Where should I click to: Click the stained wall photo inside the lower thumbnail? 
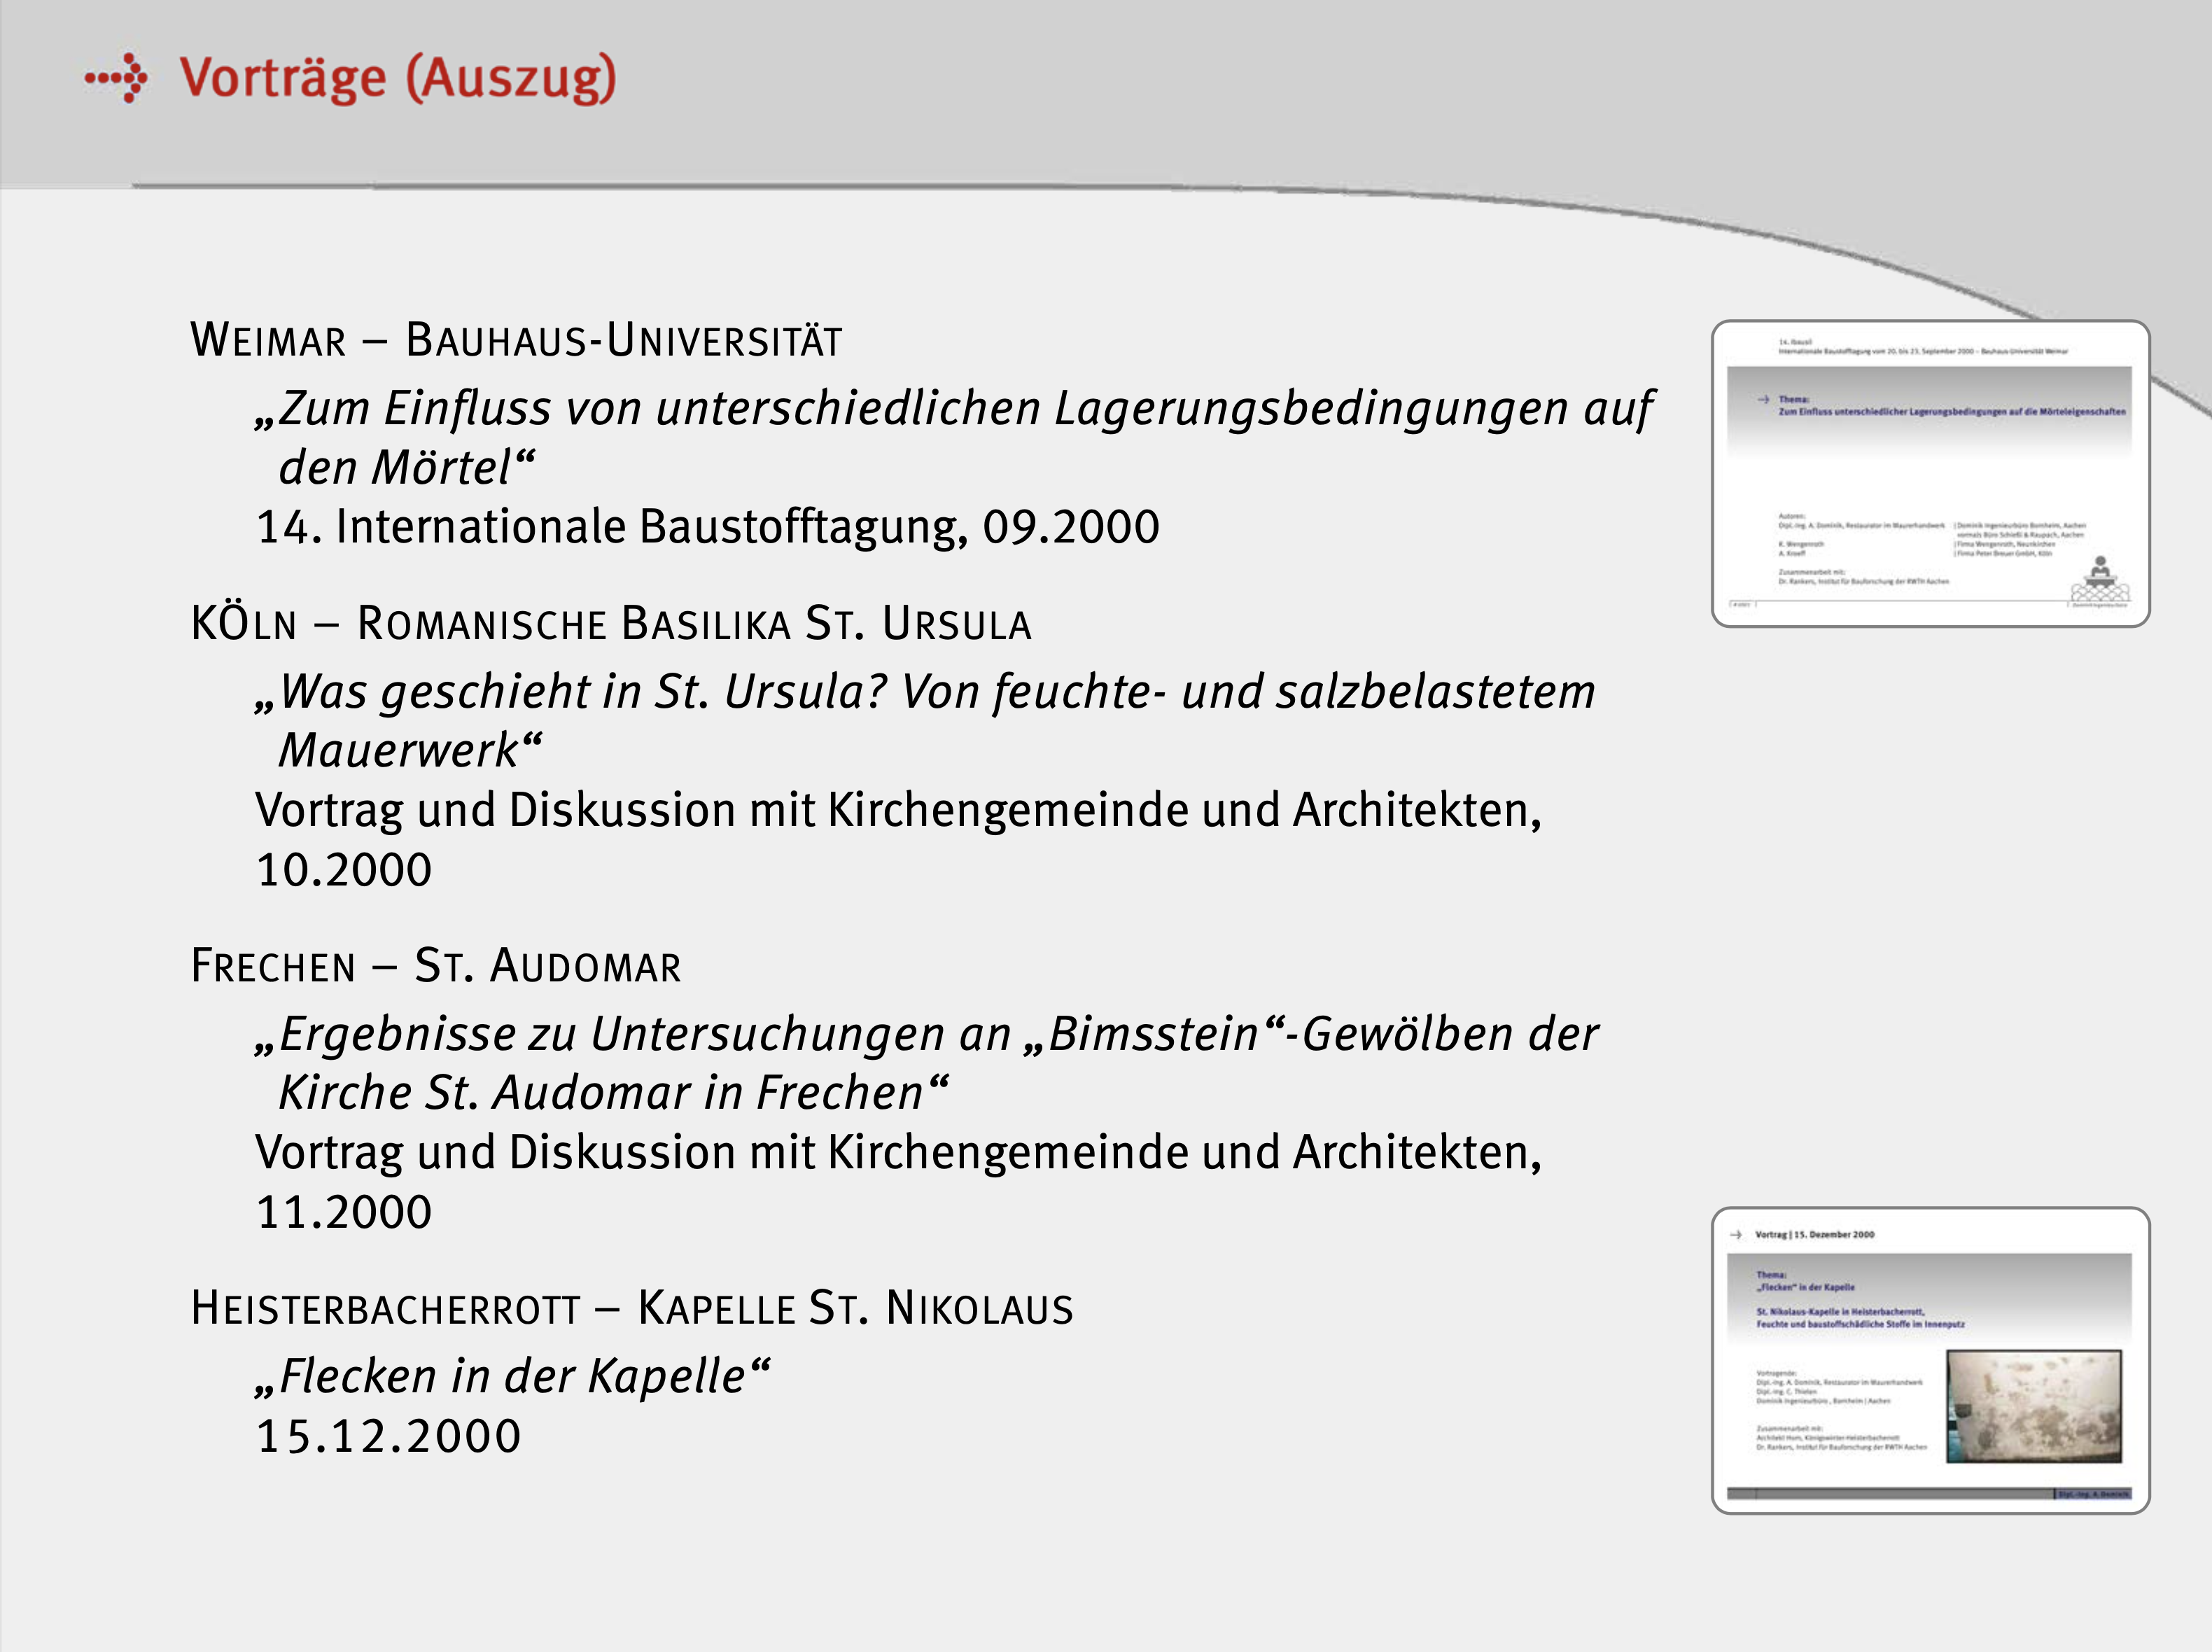click(2033, 1406)
